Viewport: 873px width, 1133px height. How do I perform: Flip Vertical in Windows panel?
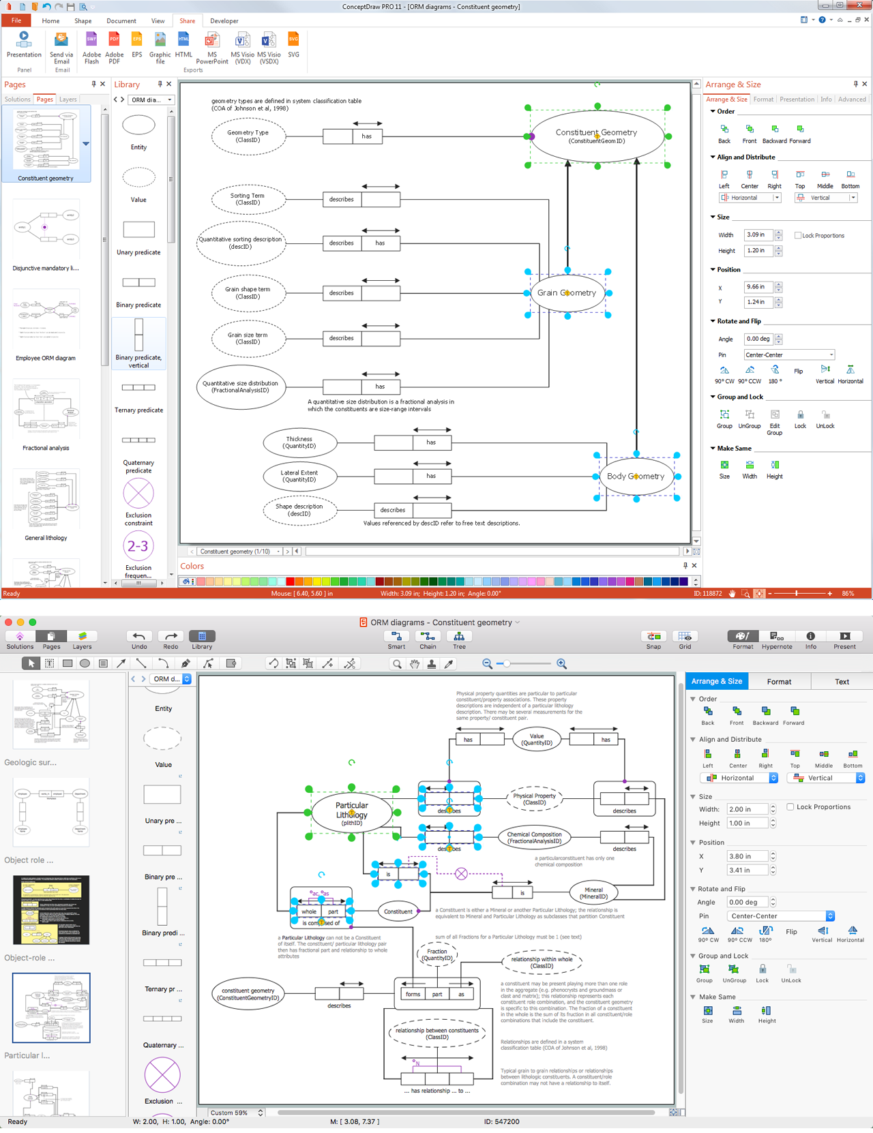pos(825,375)
